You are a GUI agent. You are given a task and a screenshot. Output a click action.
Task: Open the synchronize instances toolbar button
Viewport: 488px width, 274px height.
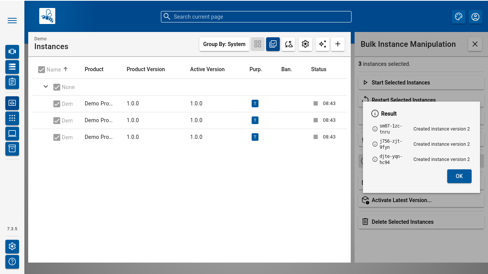(x=289, y=44)
